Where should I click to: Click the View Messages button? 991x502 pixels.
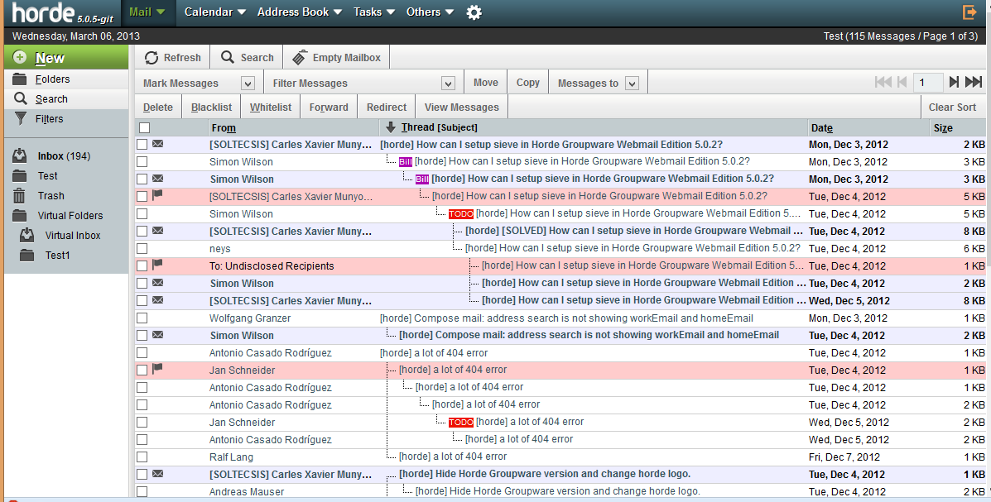pos(462,108)
